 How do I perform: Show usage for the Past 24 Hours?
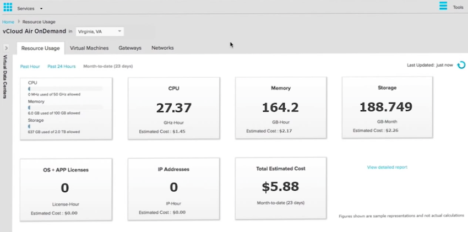62,66
